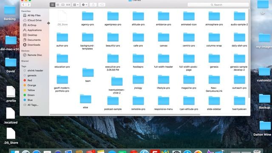
Task: Select the twentysixteen-child-2 folder
Action: point(117,85)
